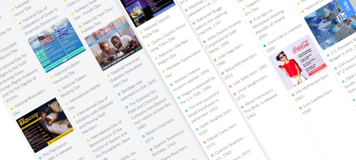Select Bandage was patented in USA, 1845

point(137,91)
